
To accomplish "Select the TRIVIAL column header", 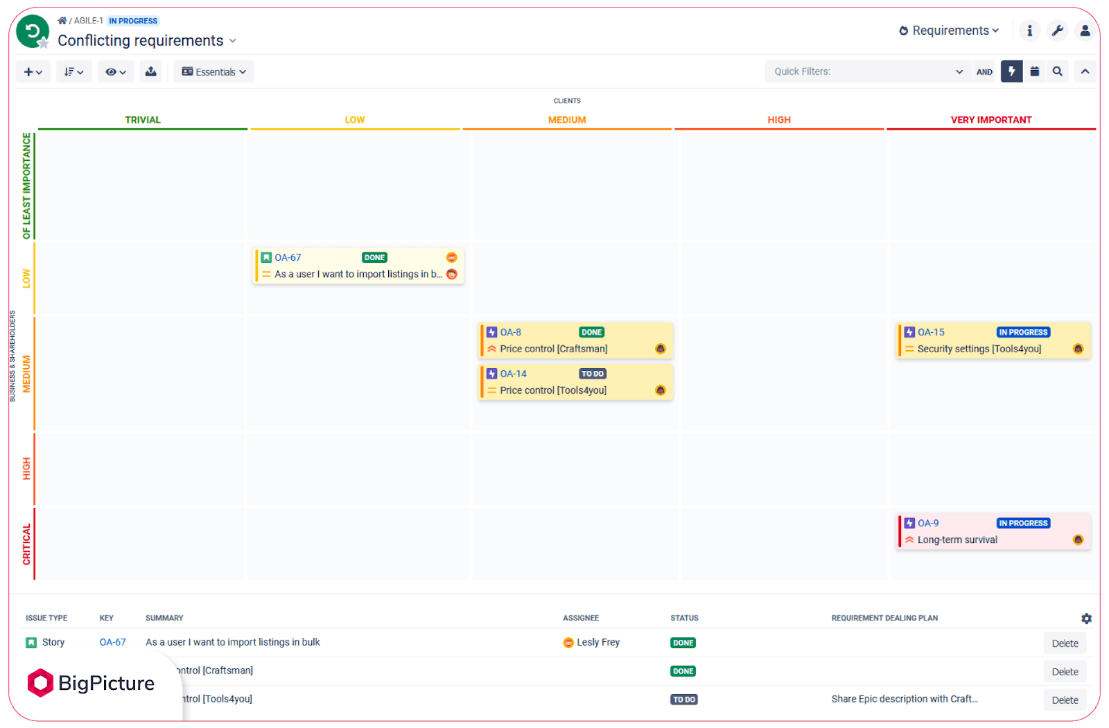I will point(143,120).
